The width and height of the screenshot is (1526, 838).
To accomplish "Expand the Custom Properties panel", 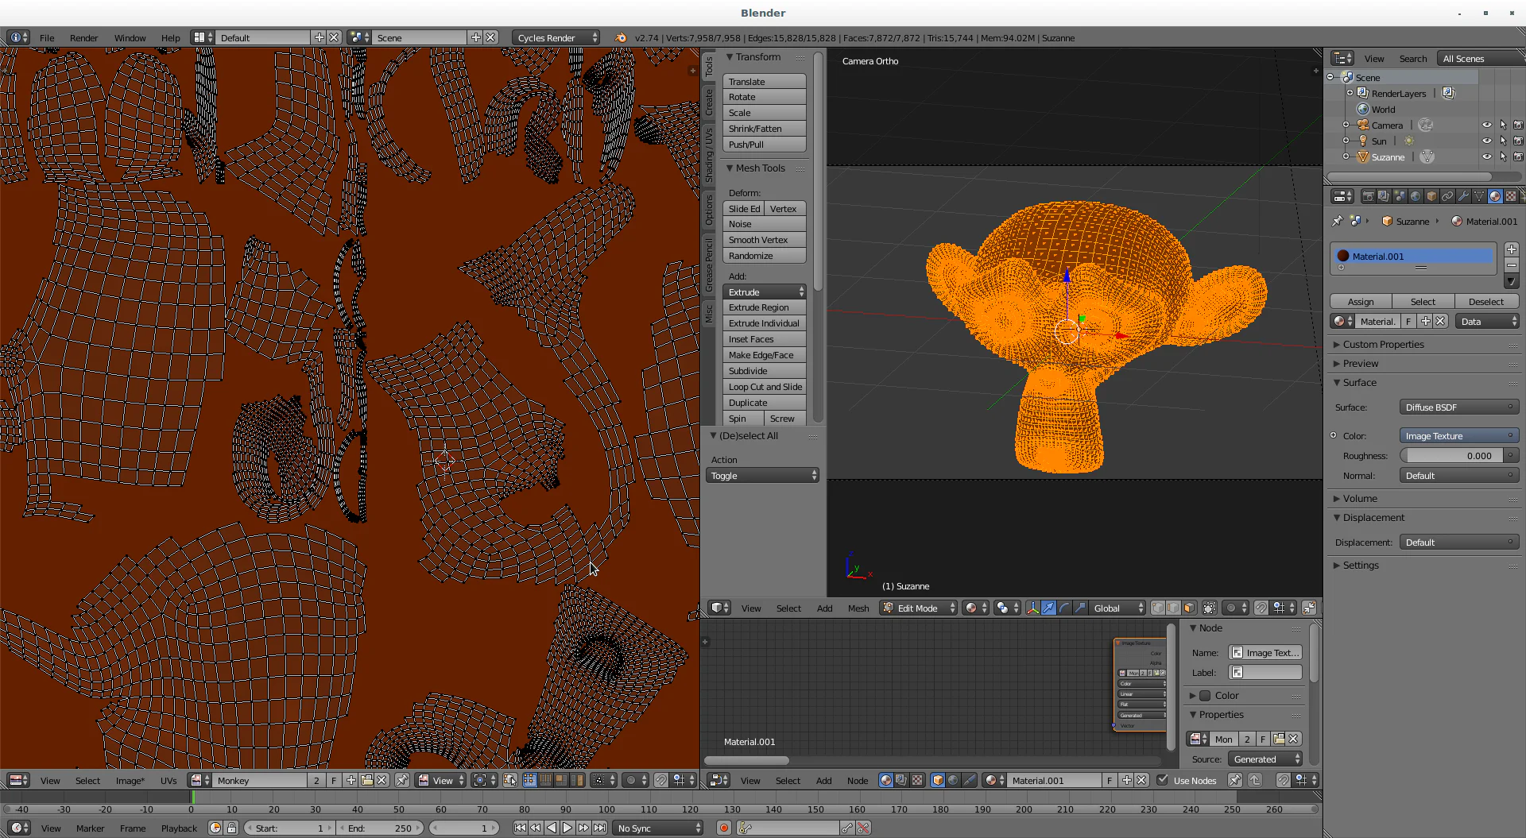I will (1382, 345).
